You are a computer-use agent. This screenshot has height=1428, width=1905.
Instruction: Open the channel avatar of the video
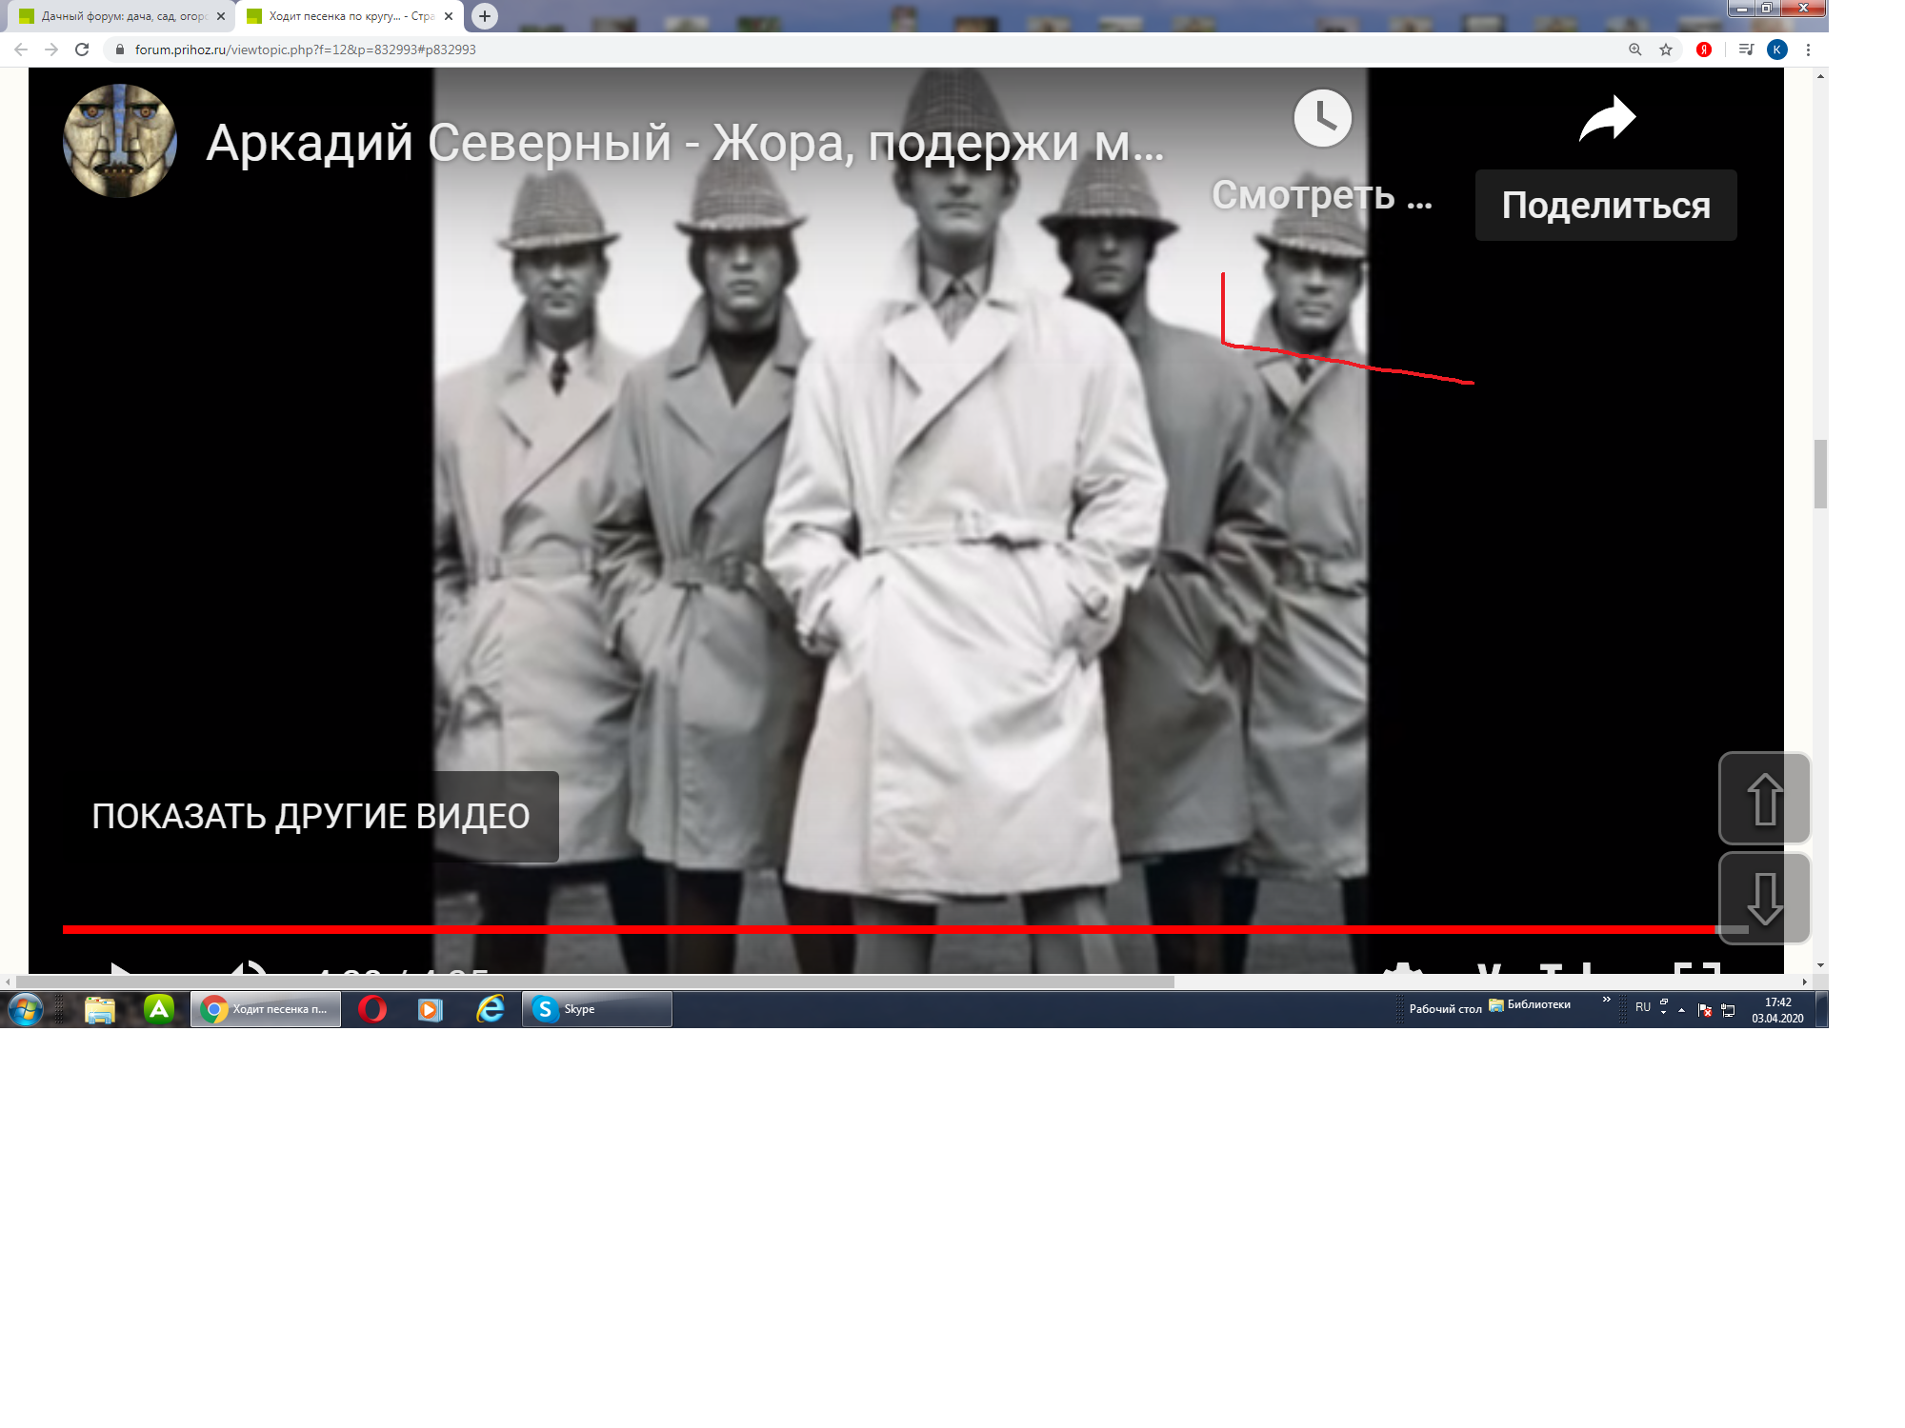pyautogui.click(x=120, y=141)
